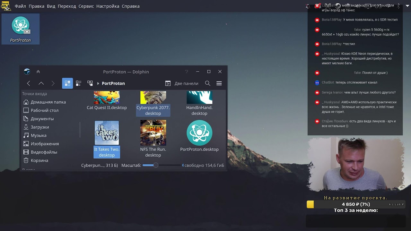Click the Dolphin app icon in title bar
The image size is (411, 231).
(27, 72)
